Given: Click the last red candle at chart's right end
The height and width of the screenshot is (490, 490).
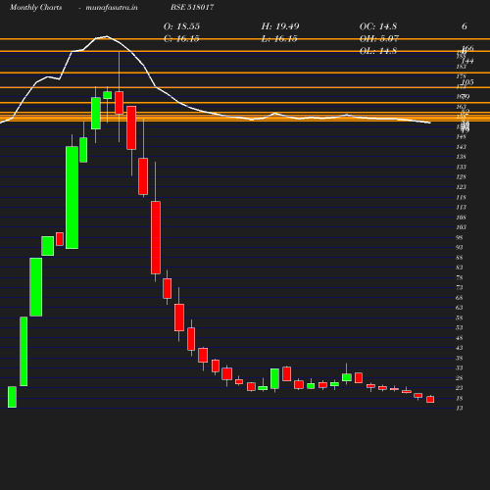Looking at the screenshot, I should pyautogui.click(x=430, y=400).
